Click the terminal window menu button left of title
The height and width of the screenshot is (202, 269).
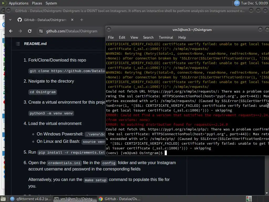click(109, 29)
